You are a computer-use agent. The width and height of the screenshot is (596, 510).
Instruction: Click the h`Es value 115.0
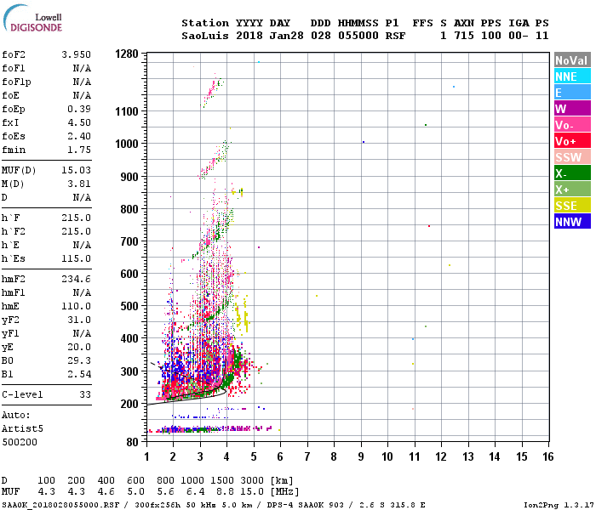76,258
